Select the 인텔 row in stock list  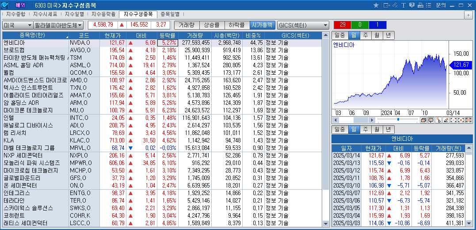click(35, 118)
